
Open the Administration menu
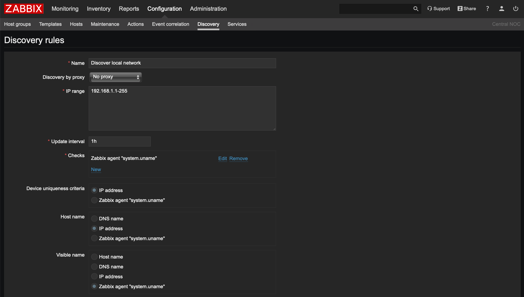208,9
